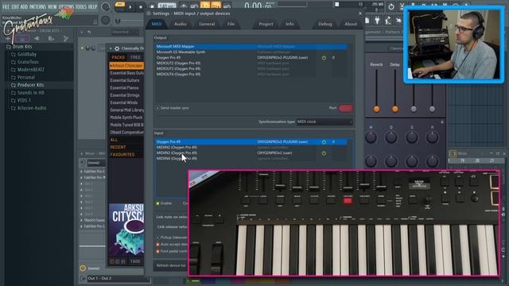Select MIDIOUT4 (Oxygen Pro 49) output
The width and height of the screenshot is (509, 286).
pyautogui.click(x=251, y=74)
